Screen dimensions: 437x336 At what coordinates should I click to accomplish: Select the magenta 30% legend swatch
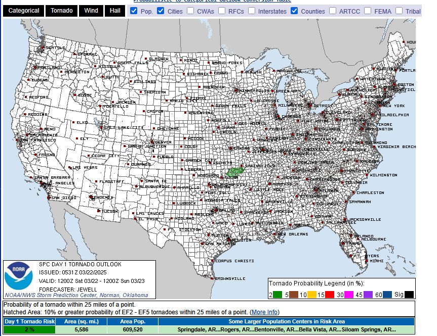349,295
